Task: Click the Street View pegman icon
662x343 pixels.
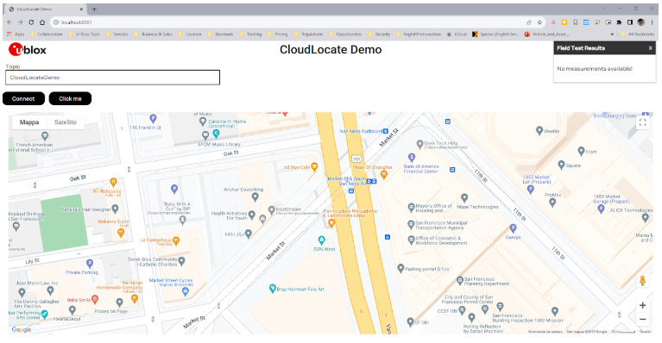Action: [642, 281]
